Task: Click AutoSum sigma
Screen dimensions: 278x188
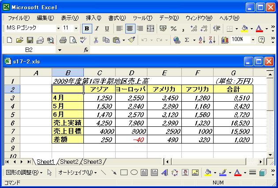Action: [x=187, y=40]
